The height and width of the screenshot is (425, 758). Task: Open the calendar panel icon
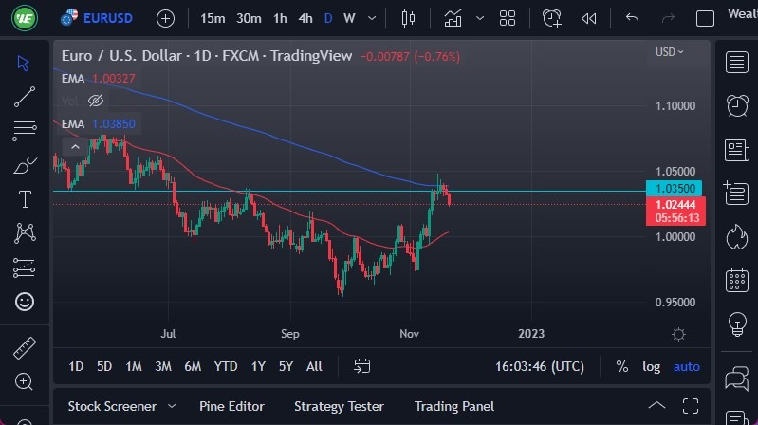tap(736, 281)
